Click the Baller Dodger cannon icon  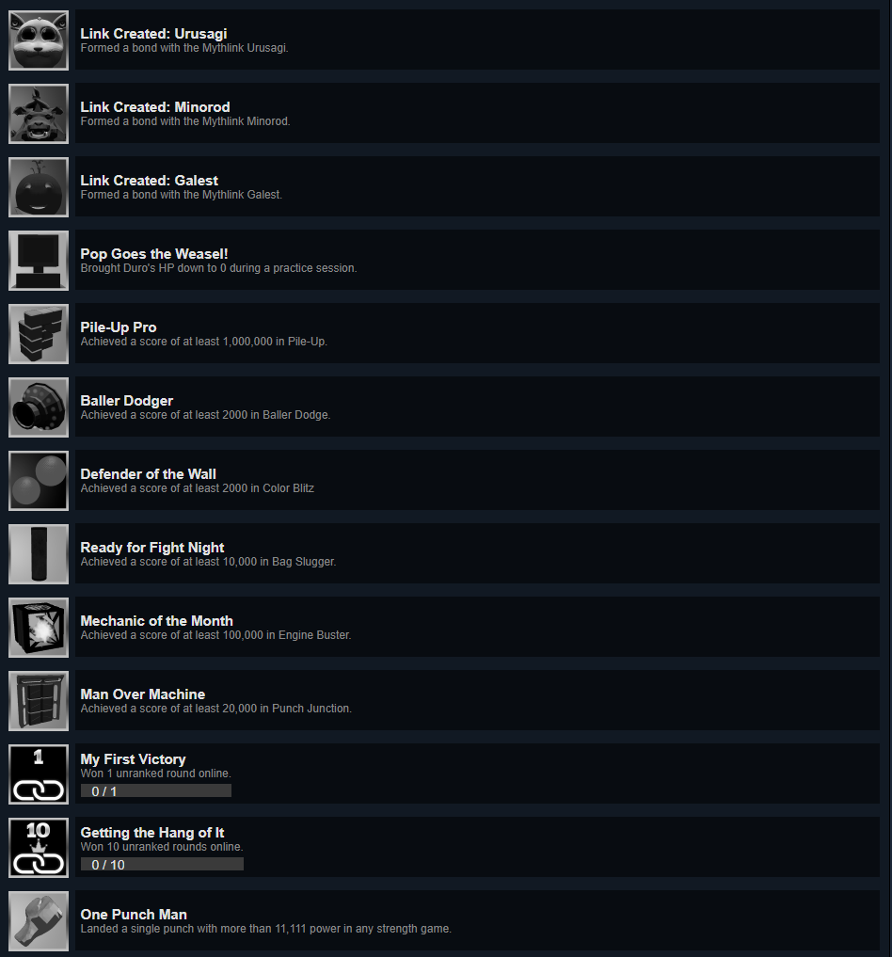coord(39,407)
